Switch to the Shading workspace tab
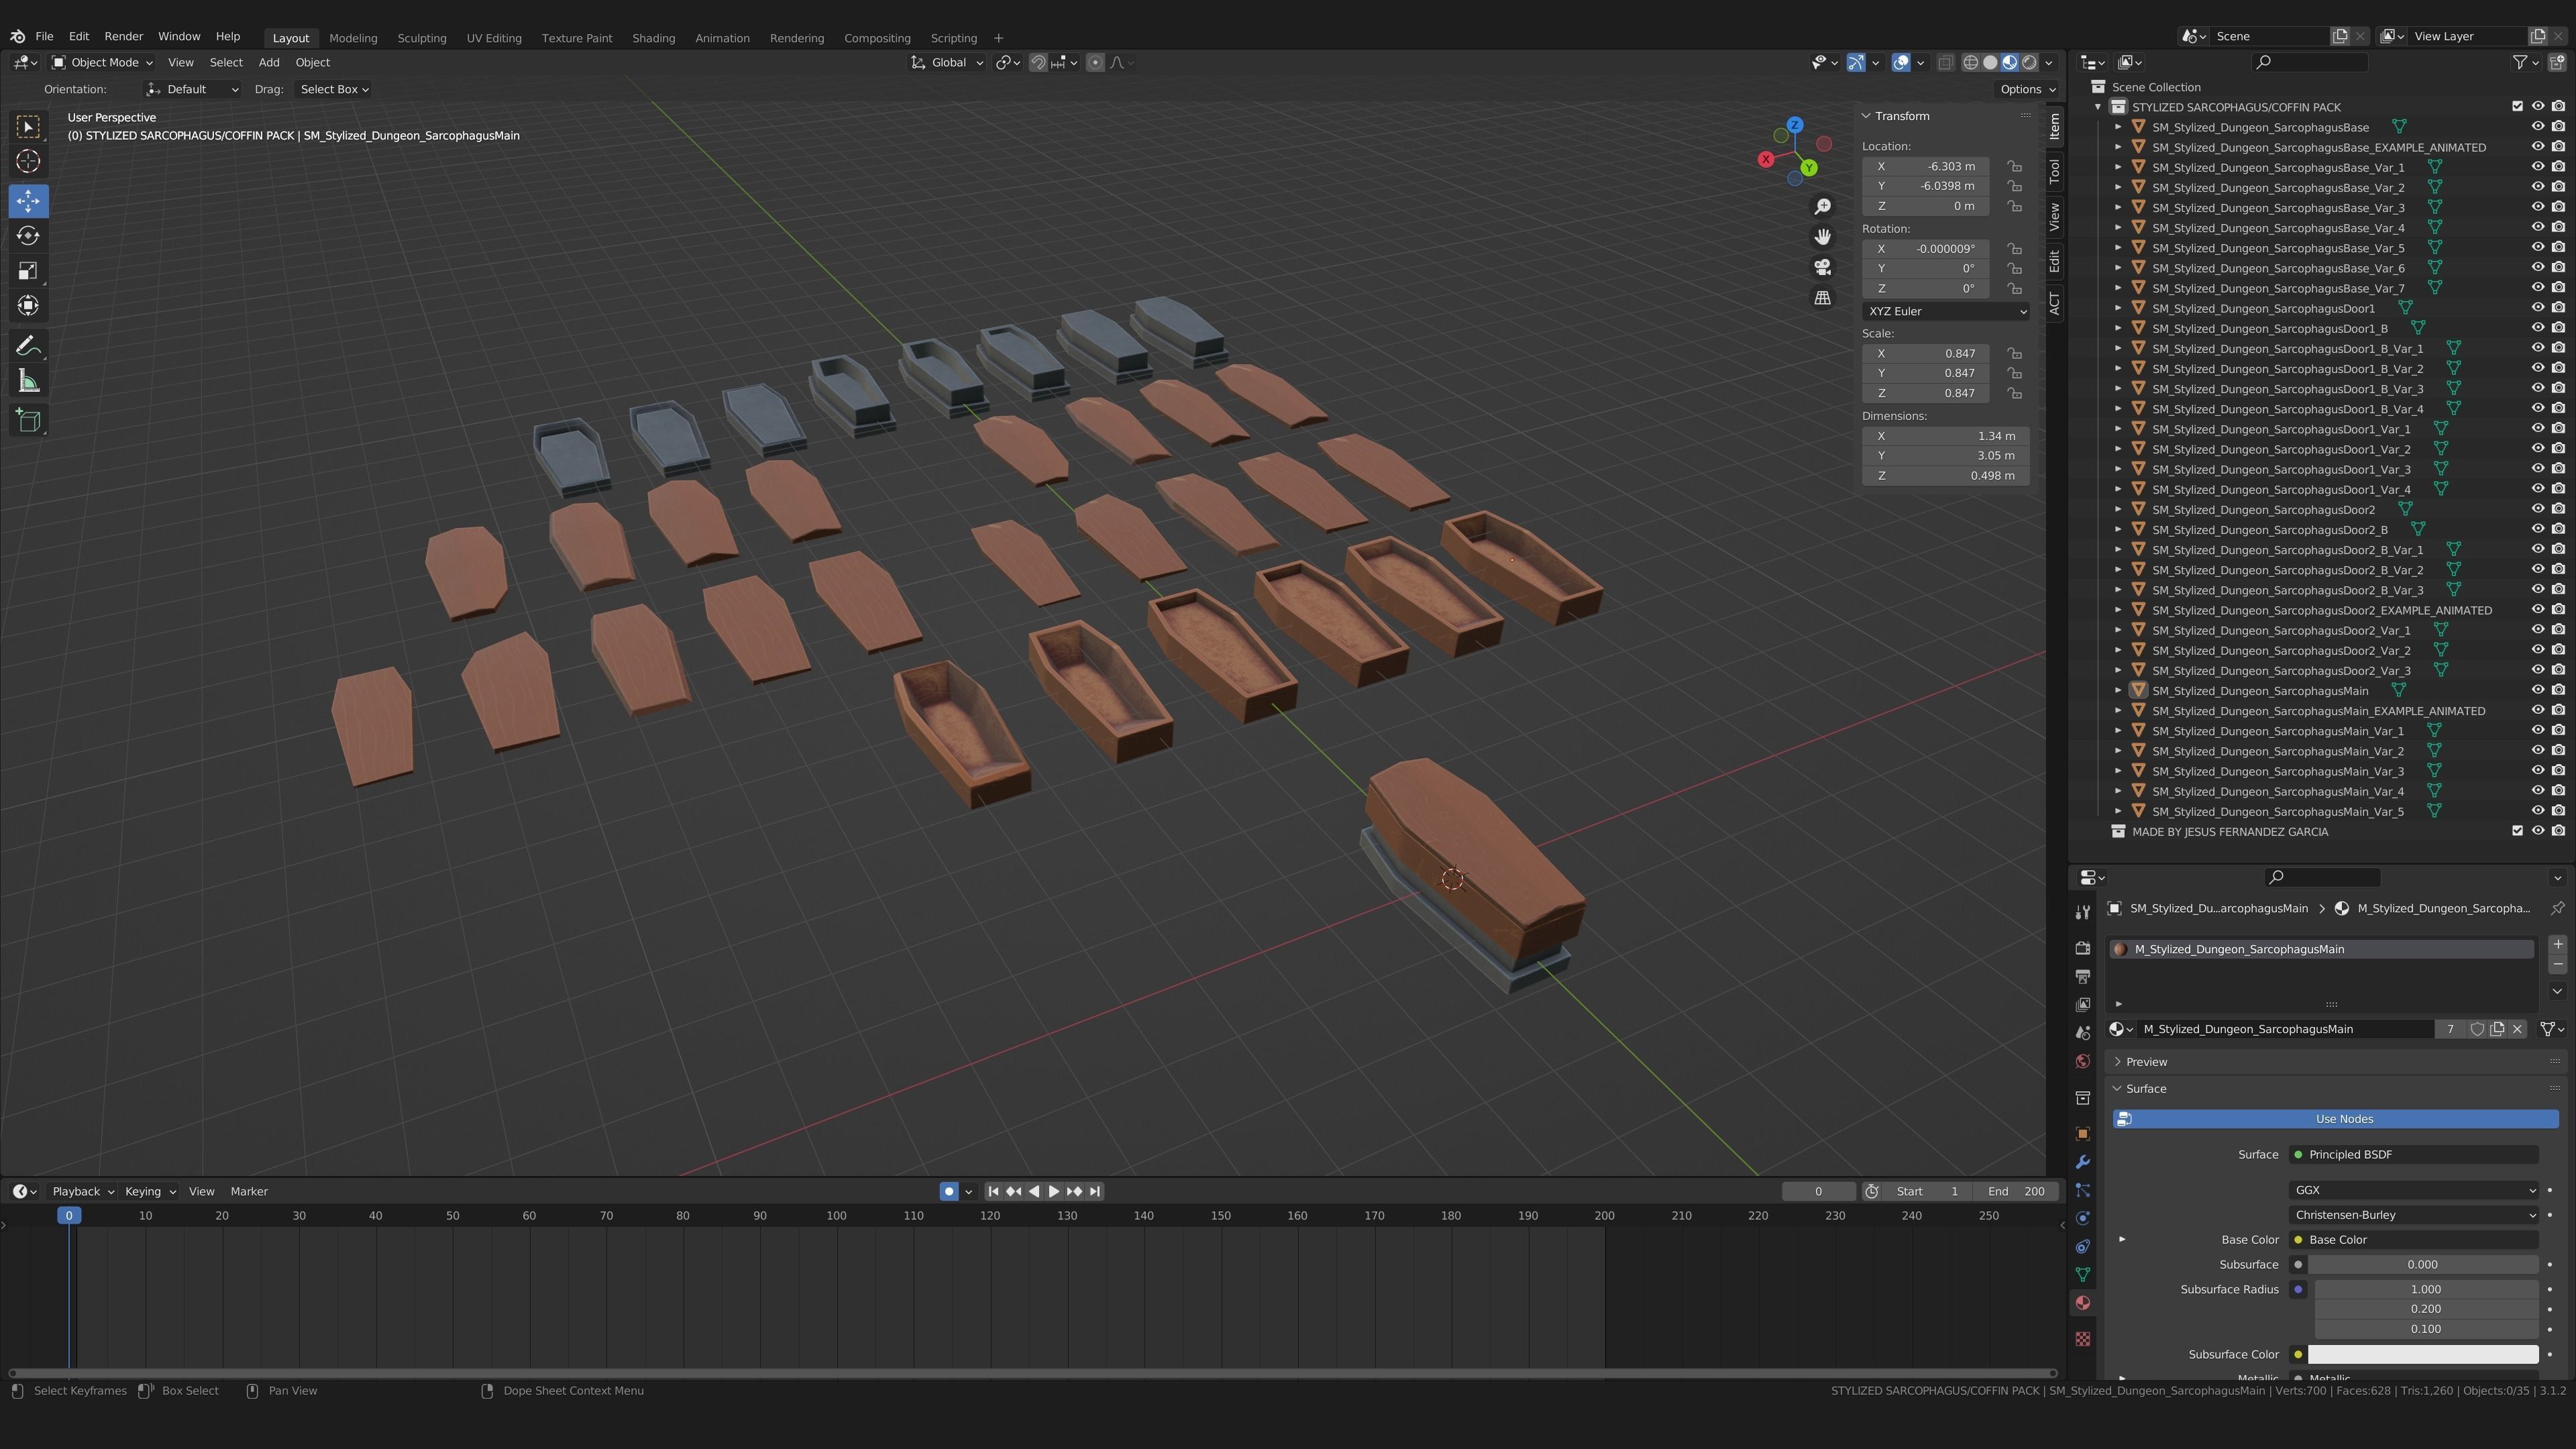This screenshot has width=2576, height=1449. [653, 38]
